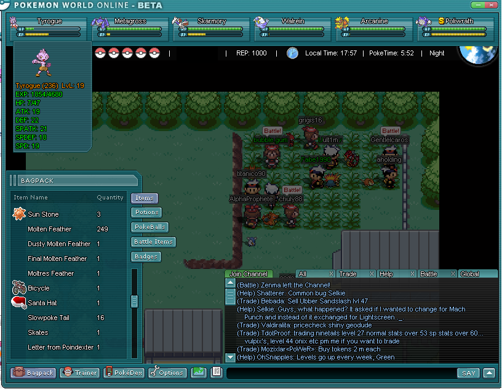Click the Battle! bubble above bubble.gum

point(272,130)
